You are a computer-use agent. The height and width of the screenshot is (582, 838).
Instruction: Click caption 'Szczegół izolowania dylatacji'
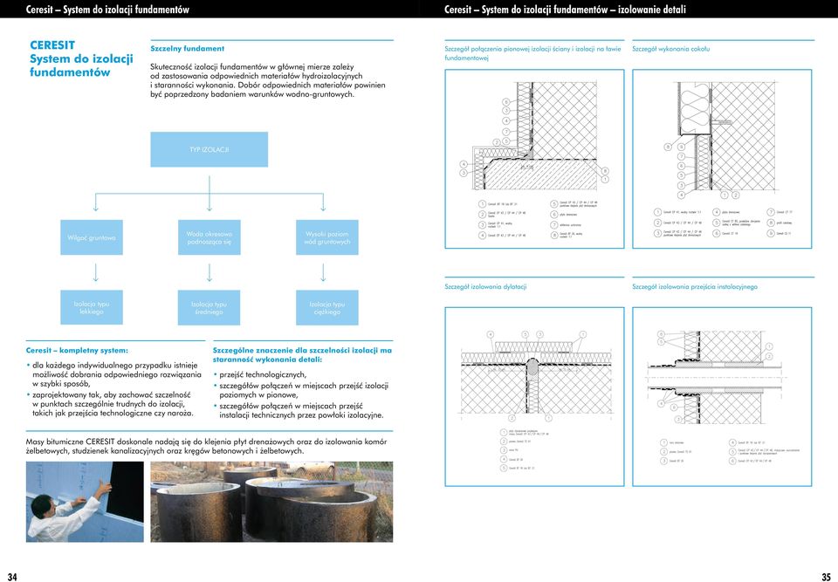pos(485,286)
